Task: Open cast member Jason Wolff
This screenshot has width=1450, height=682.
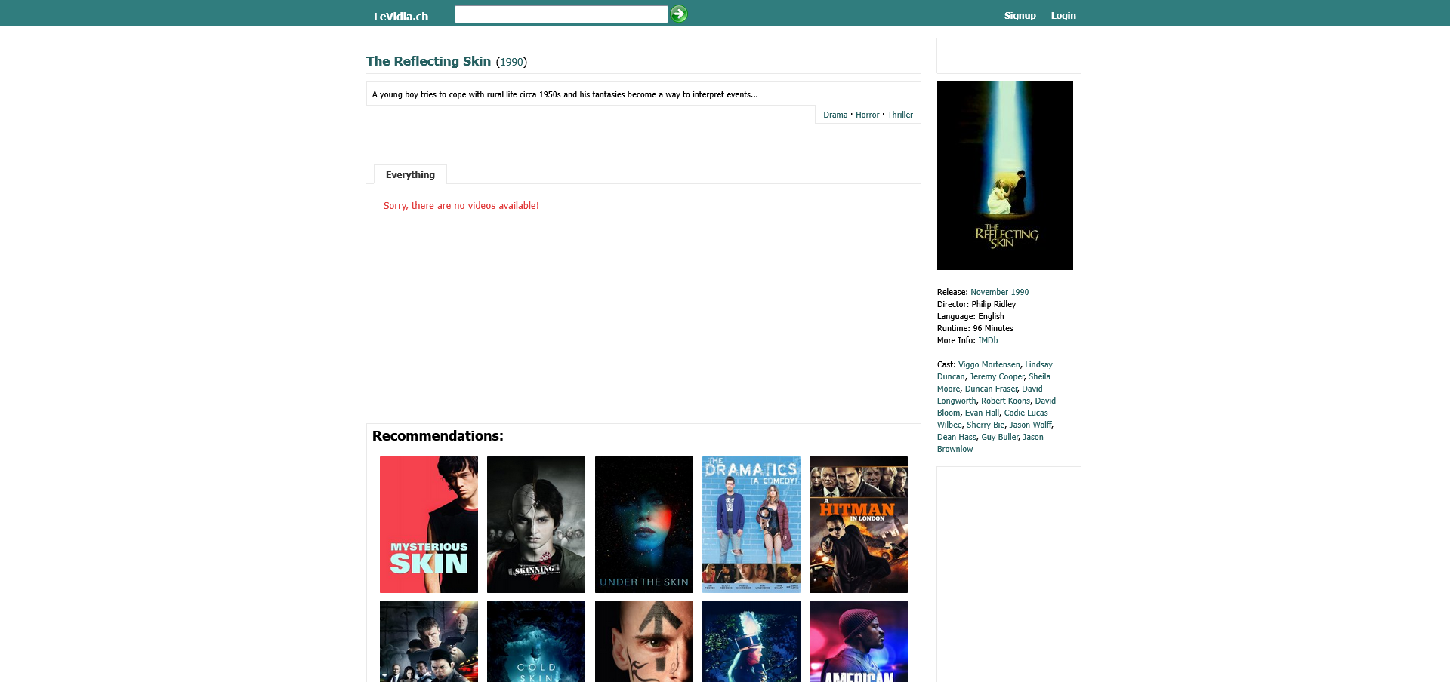Action: (x=1030, y=425)
